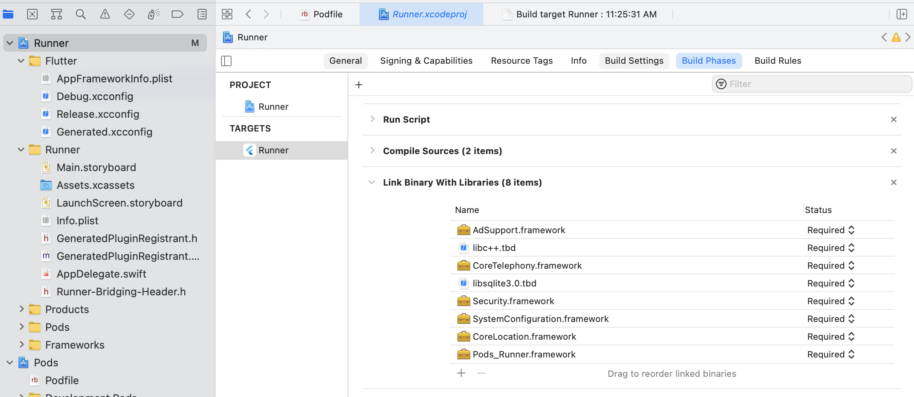Viewport: 914px width, 397px height.
Task: Delete the Link Binary With Libraries phase
Action: (894, 182)
